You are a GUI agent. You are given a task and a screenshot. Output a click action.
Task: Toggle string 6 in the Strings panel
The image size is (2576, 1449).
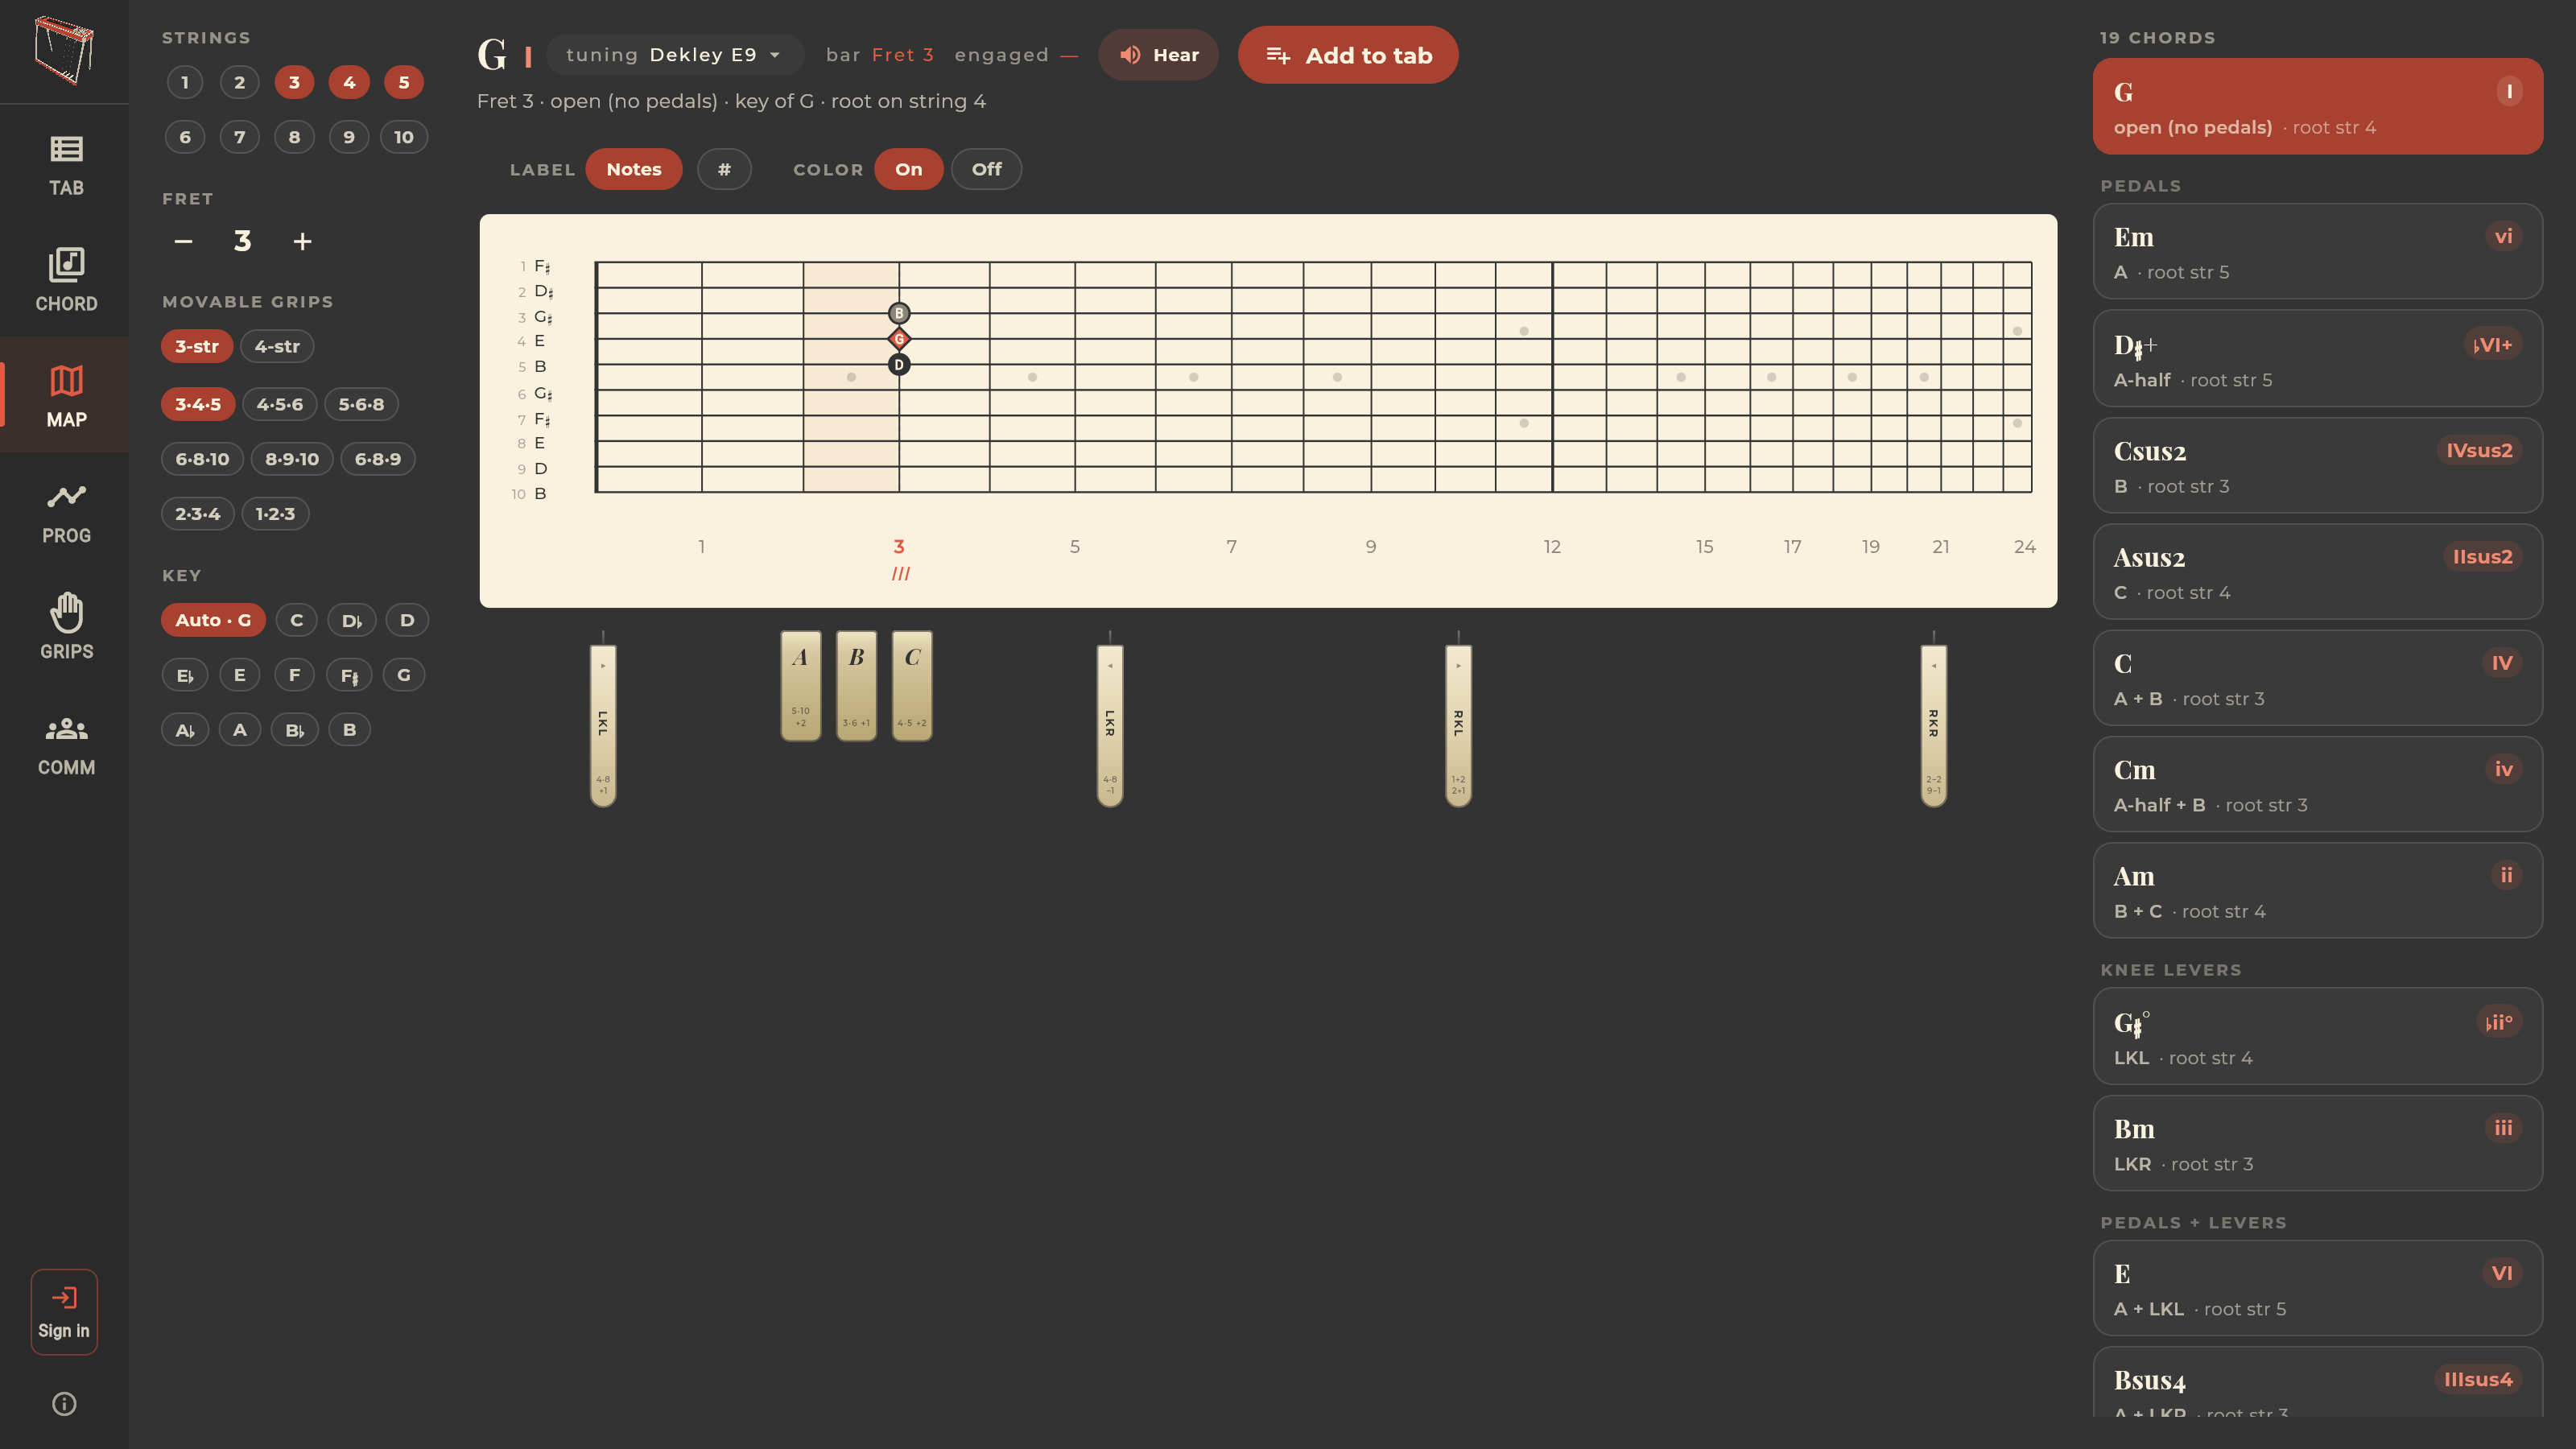point(185,137)
